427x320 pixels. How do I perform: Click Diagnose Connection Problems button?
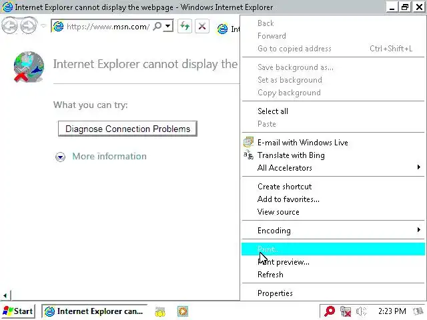[x=127, y=129]
